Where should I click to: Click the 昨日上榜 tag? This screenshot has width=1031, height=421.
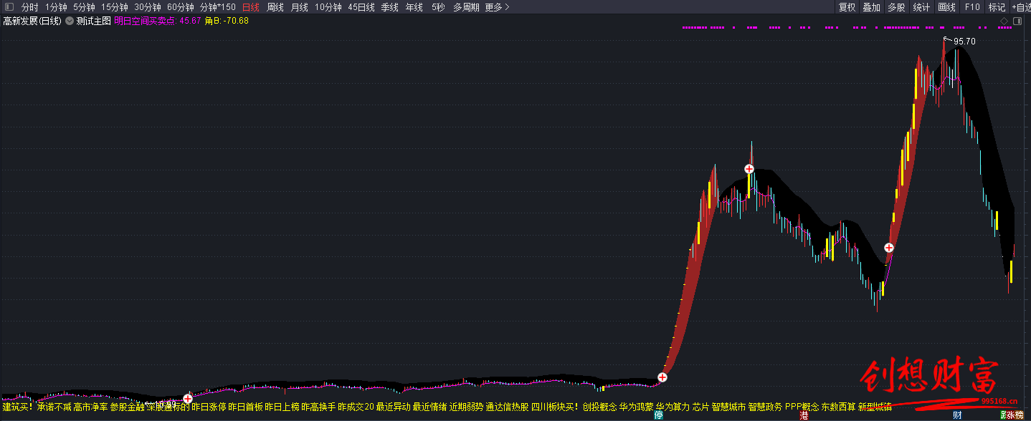point(282,407)
